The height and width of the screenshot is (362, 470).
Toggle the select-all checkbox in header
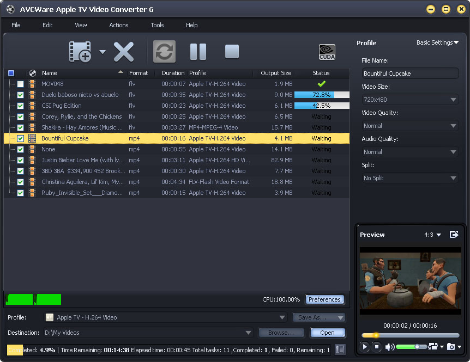pyautogui.click(x=11, y=73)
